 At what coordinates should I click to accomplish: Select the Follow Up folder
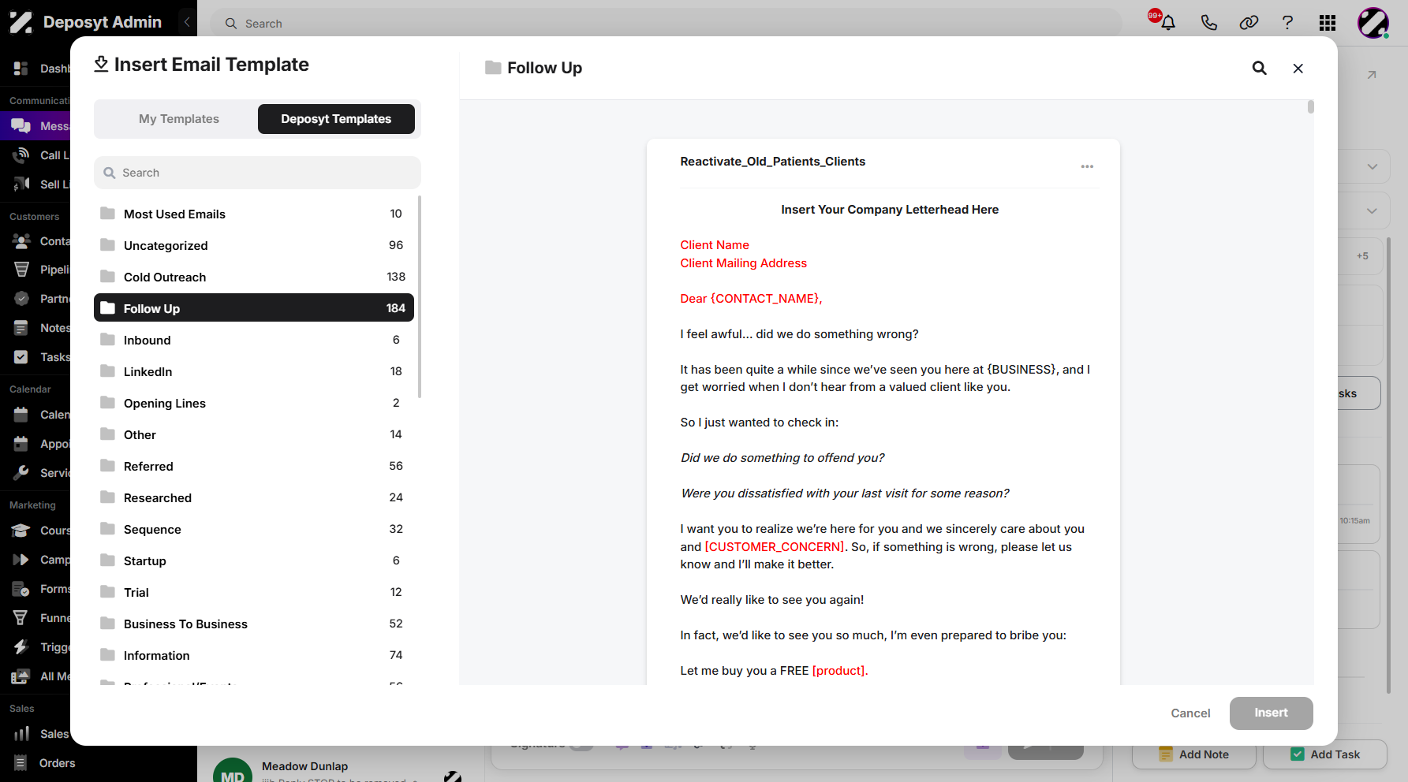[x=254, y=308]
